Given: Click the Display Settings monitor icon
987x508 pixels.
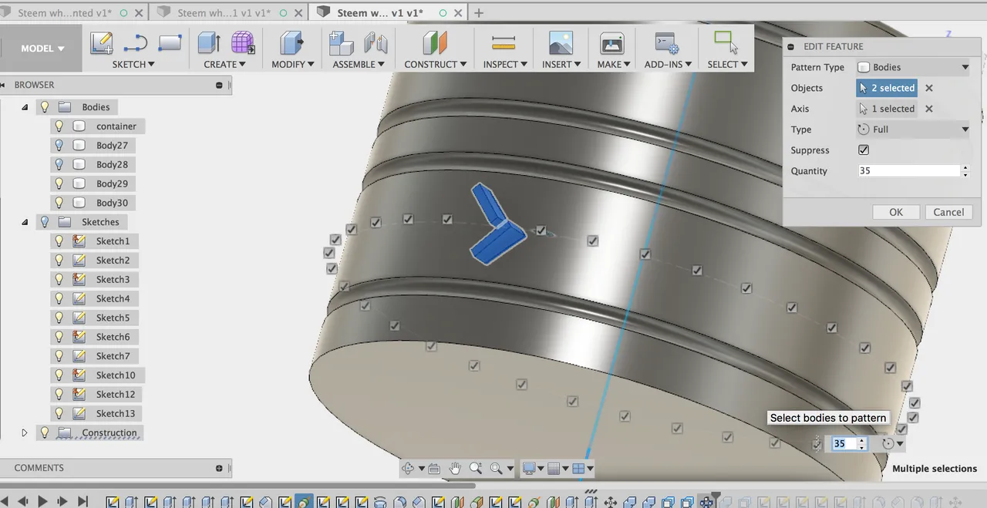Looking at the screenshot, I should point(529,468).
